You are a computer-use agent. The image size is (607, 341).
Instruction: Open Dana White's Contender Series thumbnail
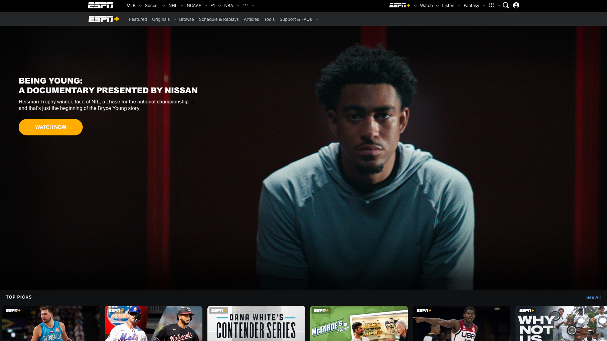[256, 324]
